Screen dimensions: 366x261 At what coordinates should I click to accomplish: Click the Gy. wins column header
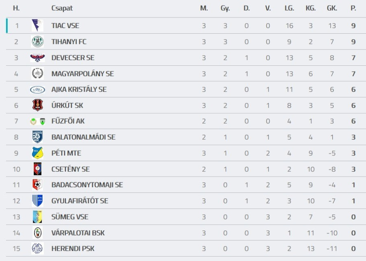pos(225,8)
